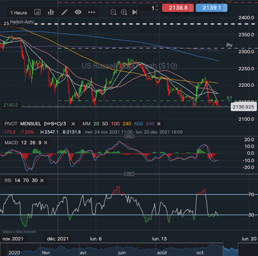Click the Piv pivot level label
258x256 pixels.
click(x=229, y=45)
